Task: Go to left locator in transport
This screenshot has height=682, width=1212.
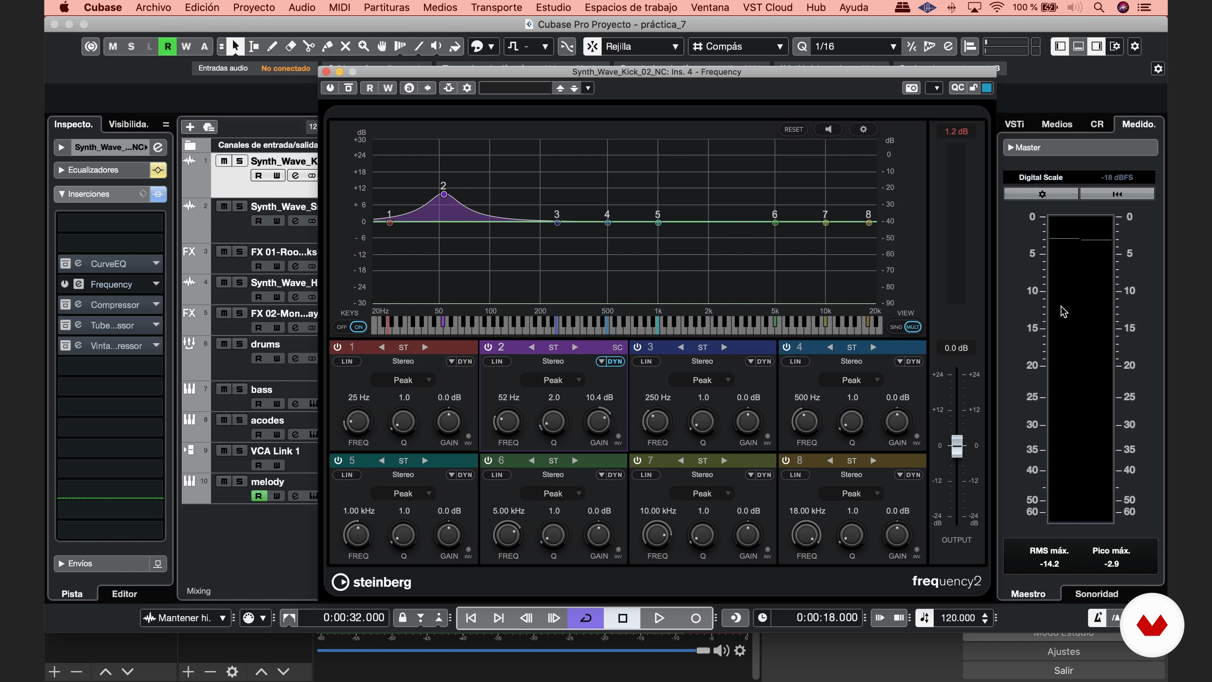Action: (x=471, y=618)
